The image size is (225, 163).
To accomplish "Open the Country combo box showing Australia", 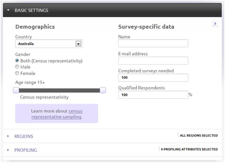I will click(x=49, y=44).
